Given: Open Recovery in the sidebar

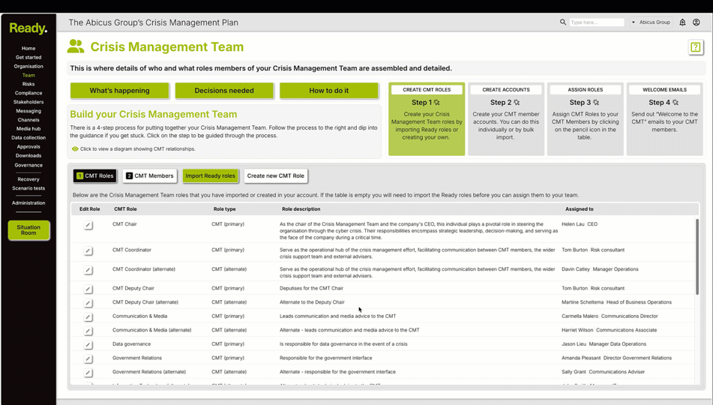Looking at the screenshot, I should pyautogui.click(x=28, y=179).
